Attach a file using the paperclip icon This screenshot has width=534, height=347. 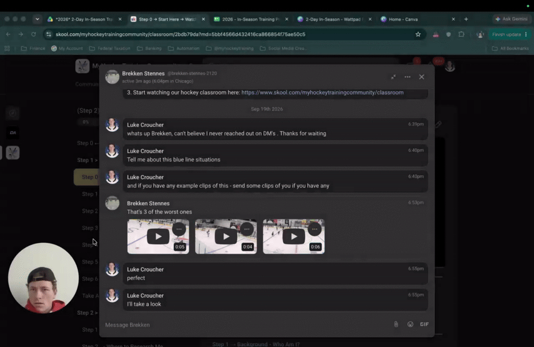(396, 324)
